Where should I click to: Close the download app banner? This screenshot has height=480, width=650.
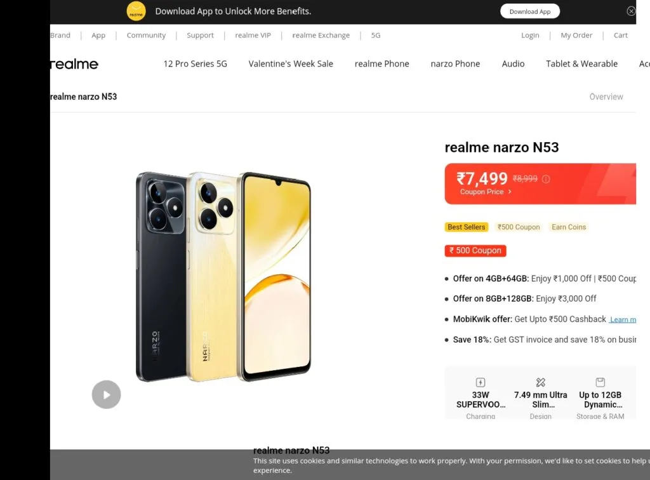631,11
